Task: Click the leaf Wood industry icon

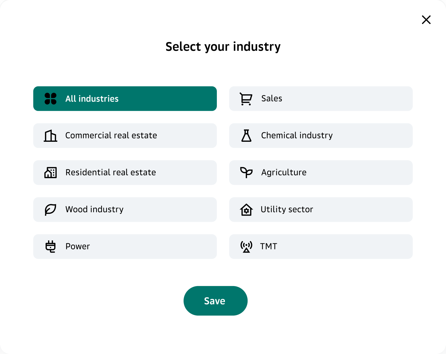Action: (51, 209)
